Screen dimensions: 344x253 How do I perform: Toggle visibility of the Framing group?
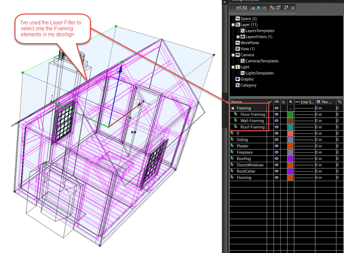pyautogui.click(x=277, y=108)
